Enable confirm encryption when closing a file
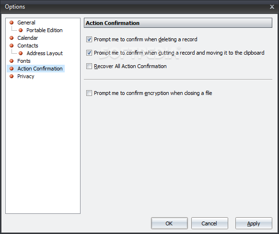 tap(89, 93)
